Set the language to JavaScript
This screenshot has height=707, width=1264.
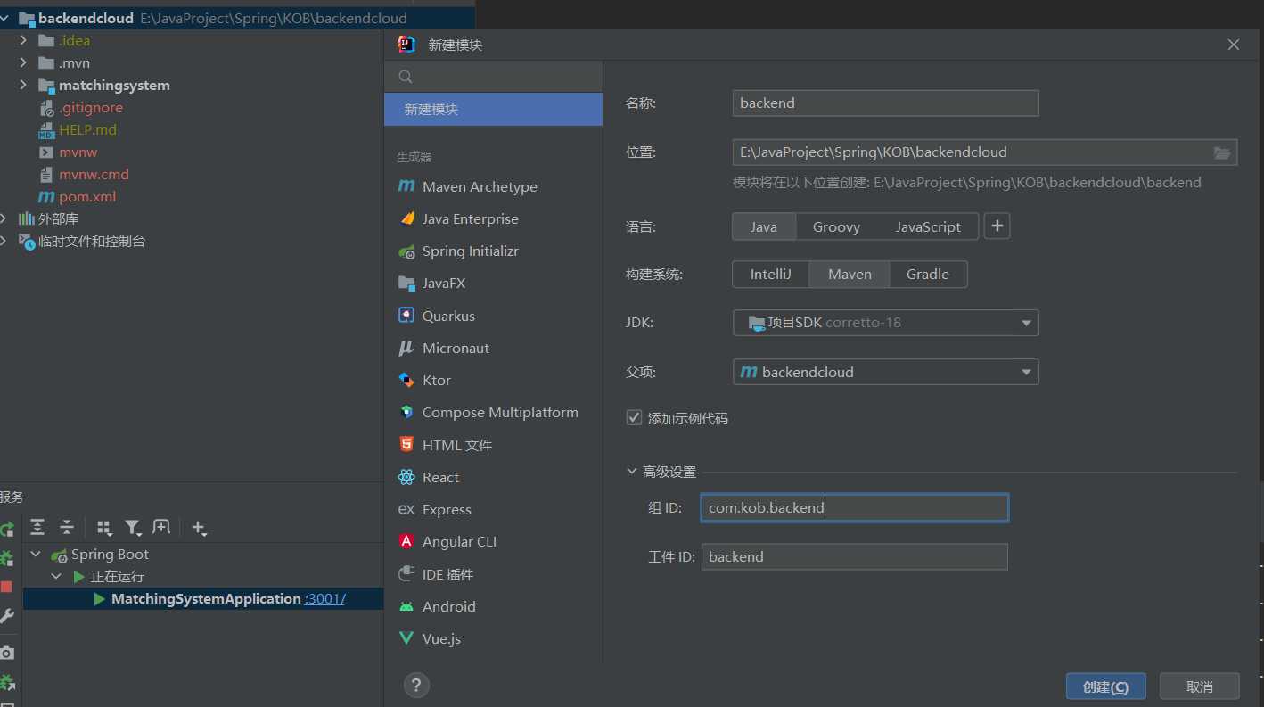[928, 226]
